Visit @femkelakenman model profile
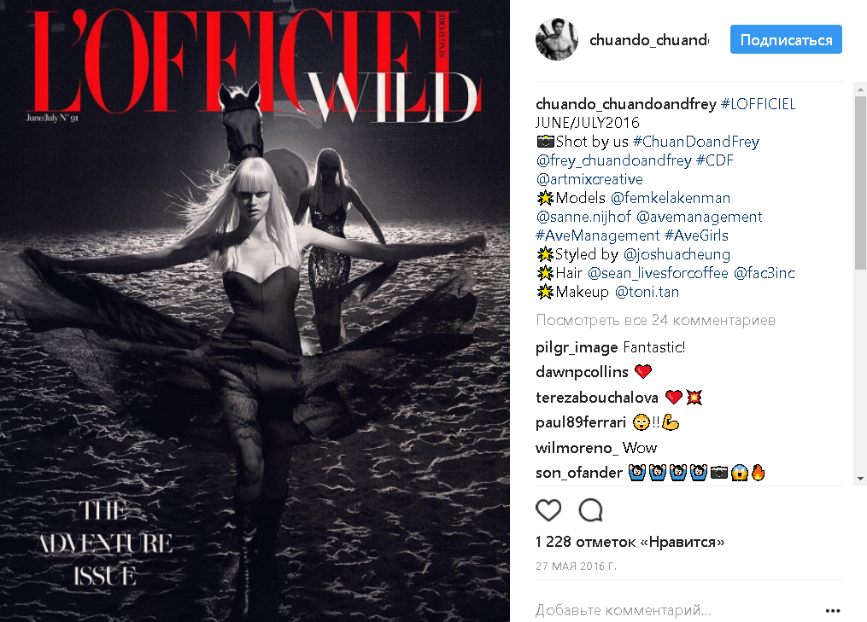This screenshot has width=867, height=622. click(x=671, y=198)
